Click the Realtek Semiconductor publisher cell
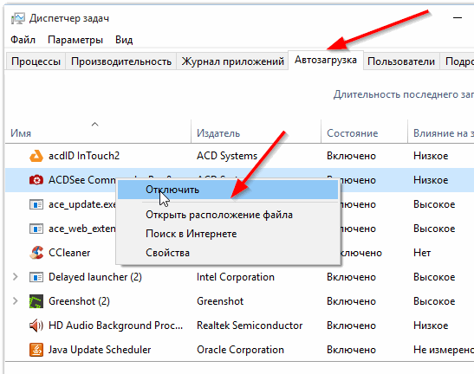Viewport: 474px width, 374px height. pyautogui.click(x=250, y=326)
